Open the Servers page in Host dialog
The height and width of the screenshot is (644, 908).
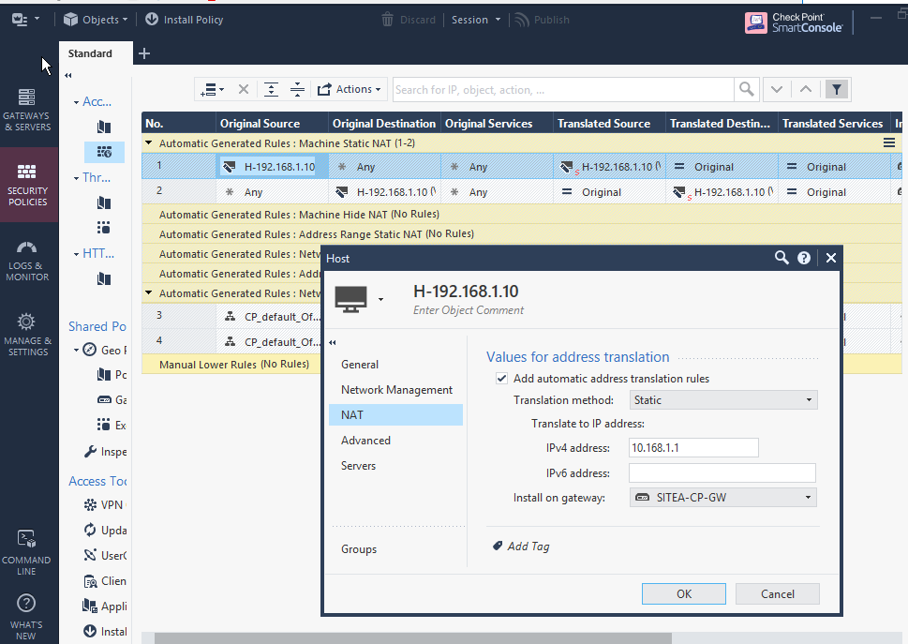[359, 466]
